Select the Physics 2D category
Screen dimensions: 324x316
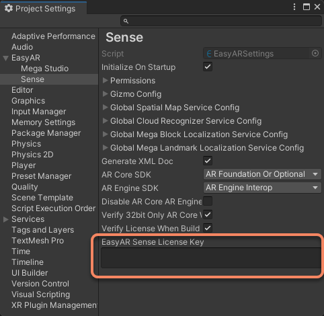pos(32,155)
